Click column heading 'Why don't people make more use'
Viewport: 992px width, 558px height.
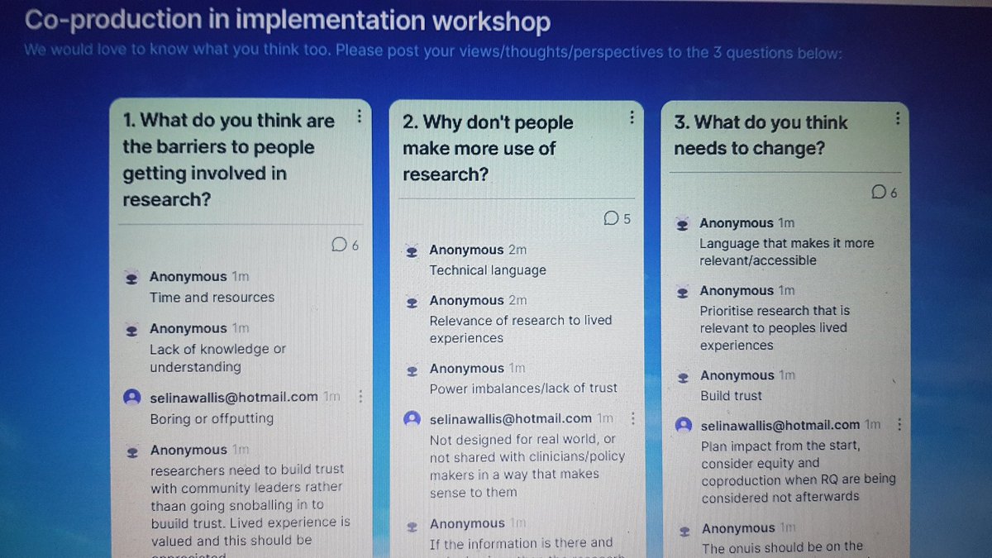click(488, 149)
